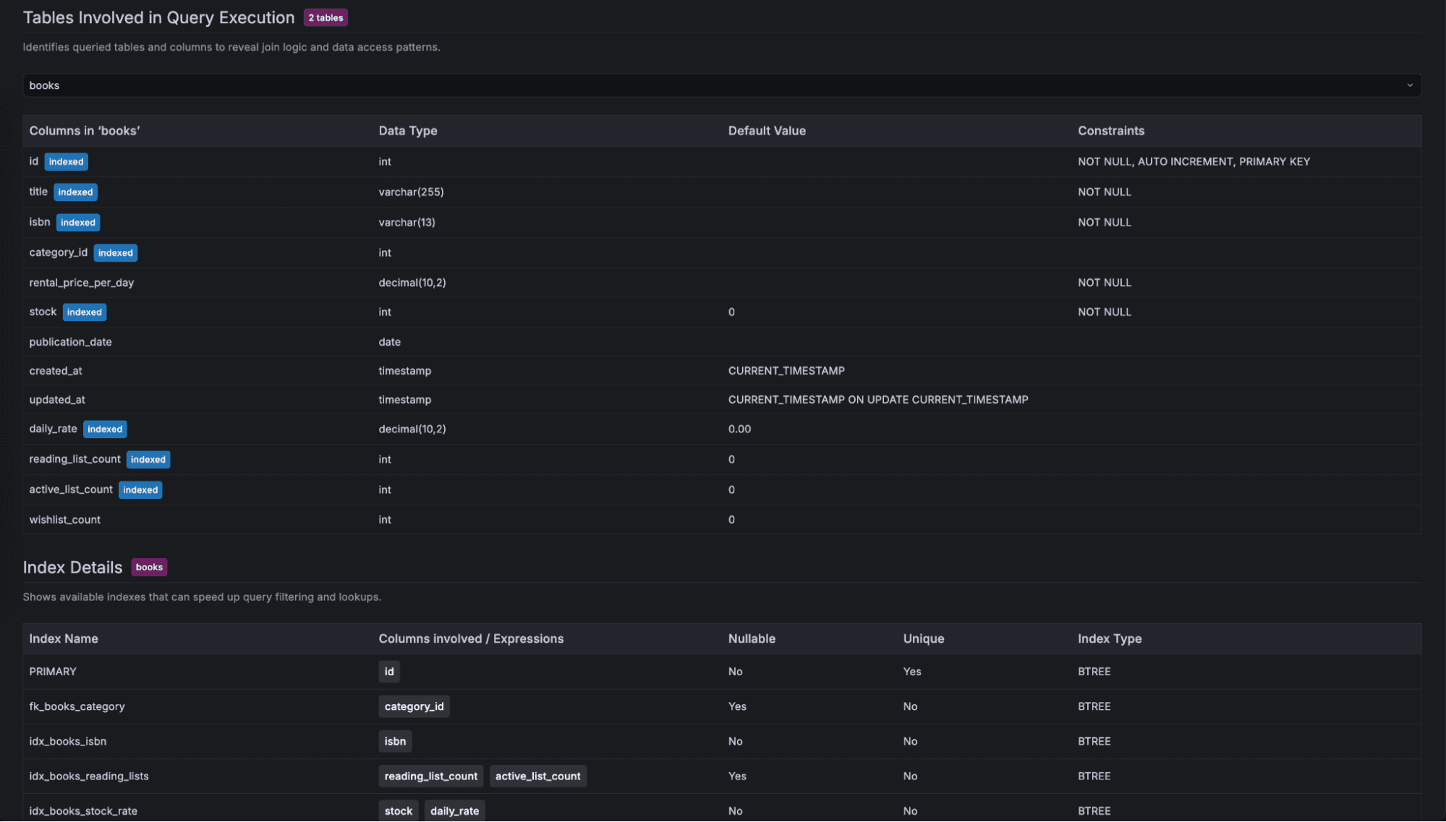Click the indexed badge beside active_list_count

[140, 489]
